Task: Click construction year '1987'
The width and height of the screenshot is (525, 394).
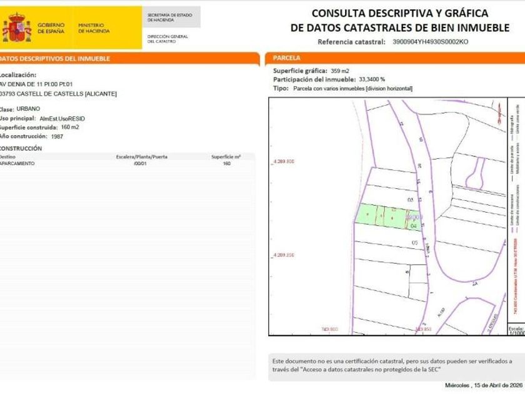Action: [x=57, y=136]
